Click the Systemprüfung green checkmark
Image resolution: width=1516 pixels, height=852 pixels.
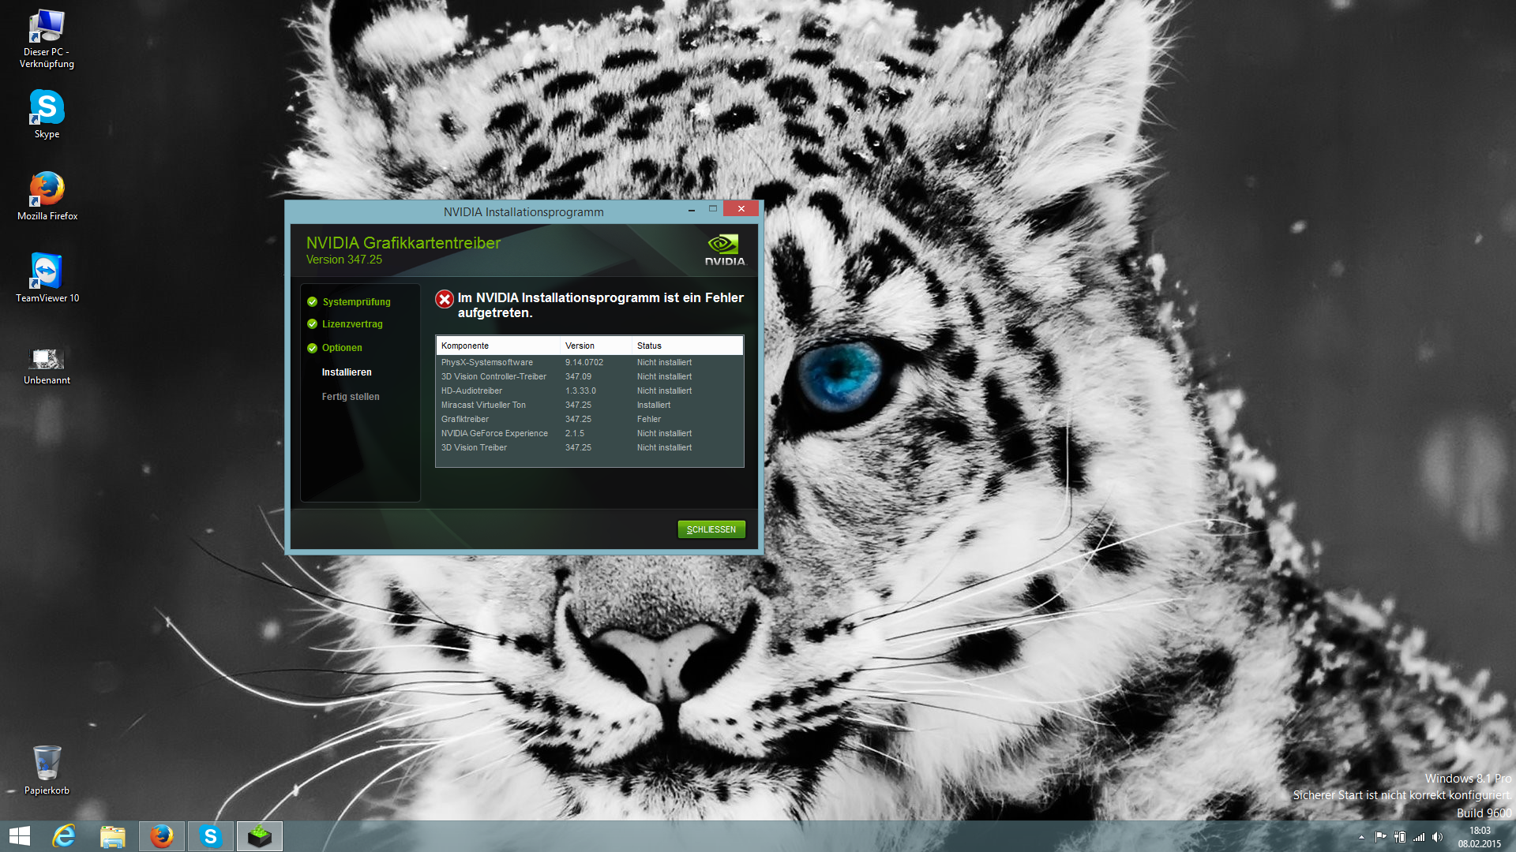(312, 301)
